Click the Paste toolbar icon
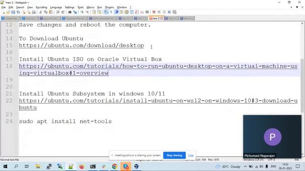 (x=51, y=12)
